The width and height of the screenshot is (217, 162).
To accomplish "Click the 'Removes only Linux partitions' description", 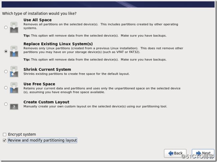I will 103,50.
